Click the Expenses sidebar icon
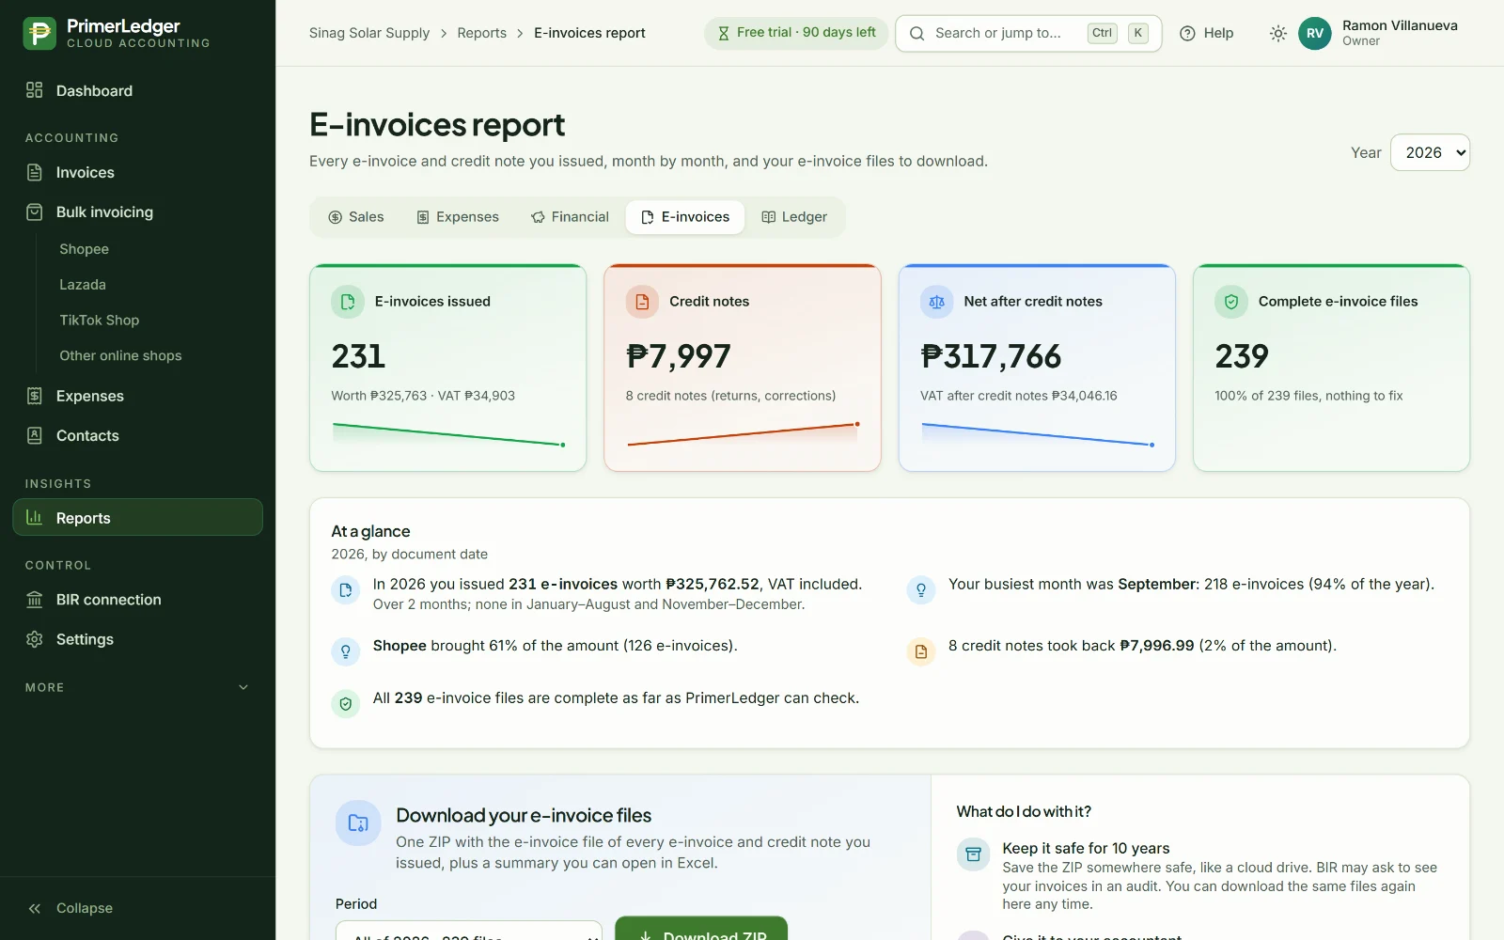 coord(35,396)
